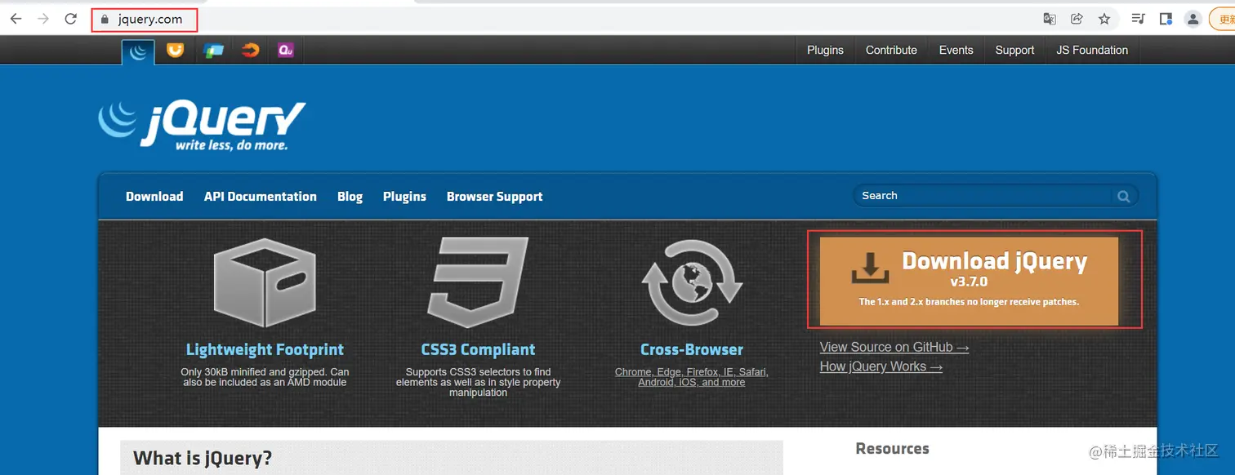
Task: Reload the page with the refresh icon
Action: click(x=71, y=19)
